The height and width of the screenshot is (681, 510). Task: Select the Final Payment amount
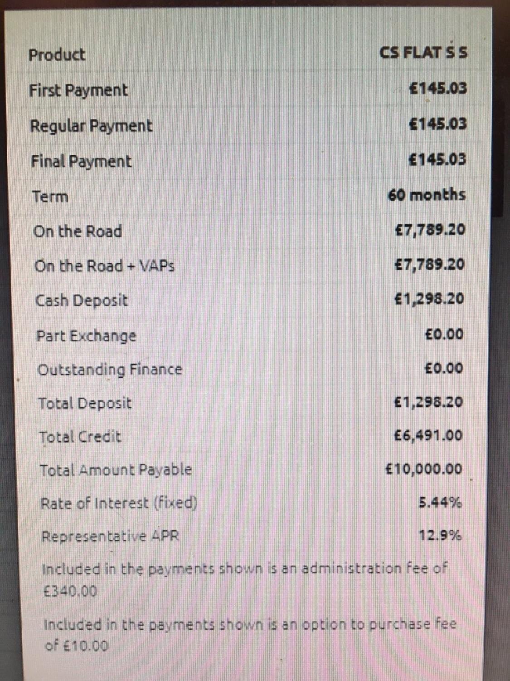point(437,159)
